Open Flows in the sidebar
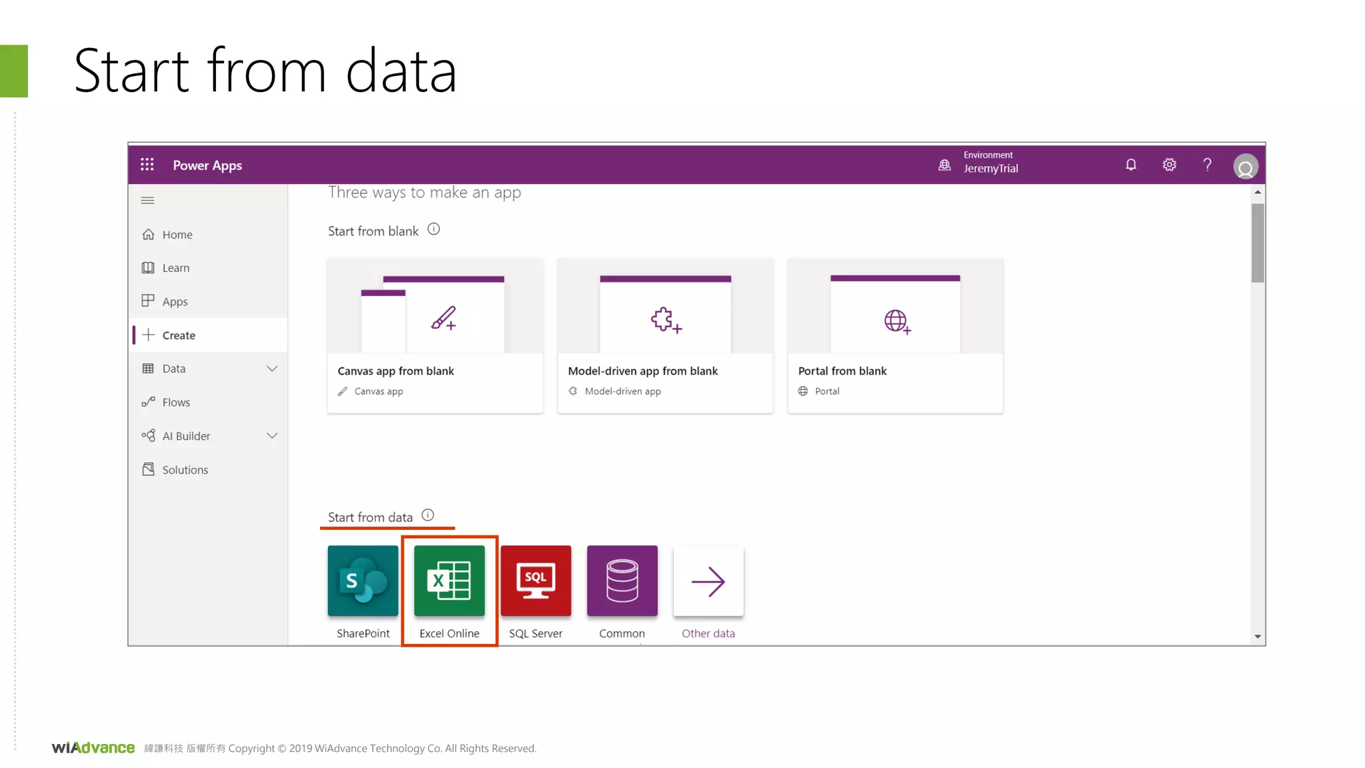The image size is (1365, 768). coord(176,402)
